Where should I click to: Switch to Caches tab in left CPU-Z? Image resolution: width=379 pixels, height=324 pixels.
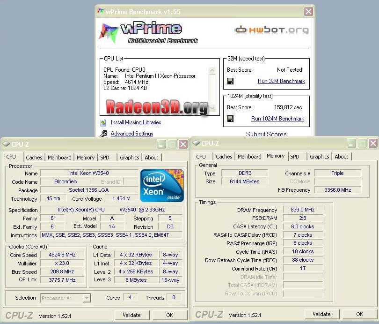34,158
